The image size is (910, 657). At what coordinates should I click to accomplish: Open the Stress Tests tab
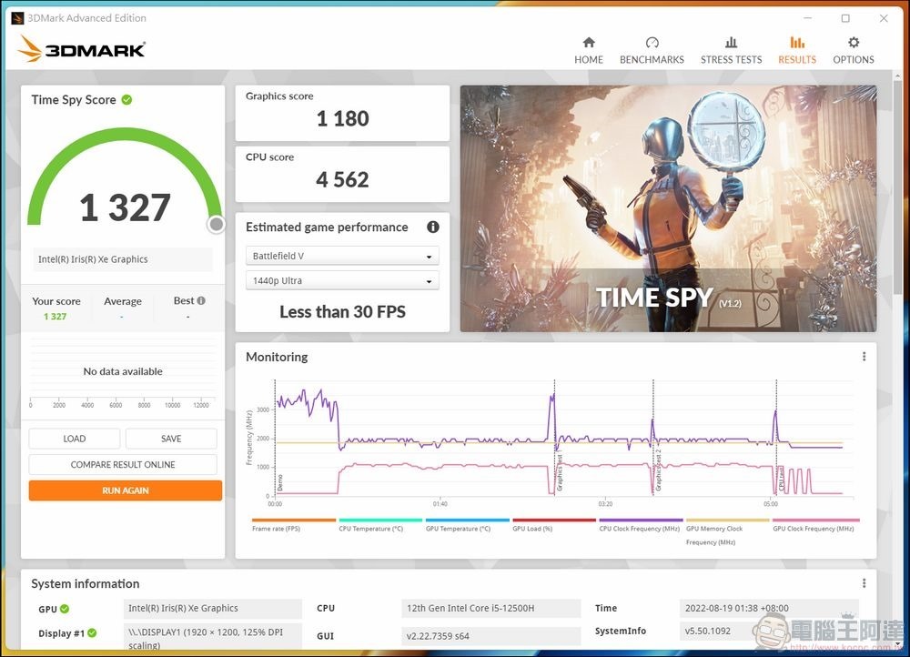coord(731,50)
